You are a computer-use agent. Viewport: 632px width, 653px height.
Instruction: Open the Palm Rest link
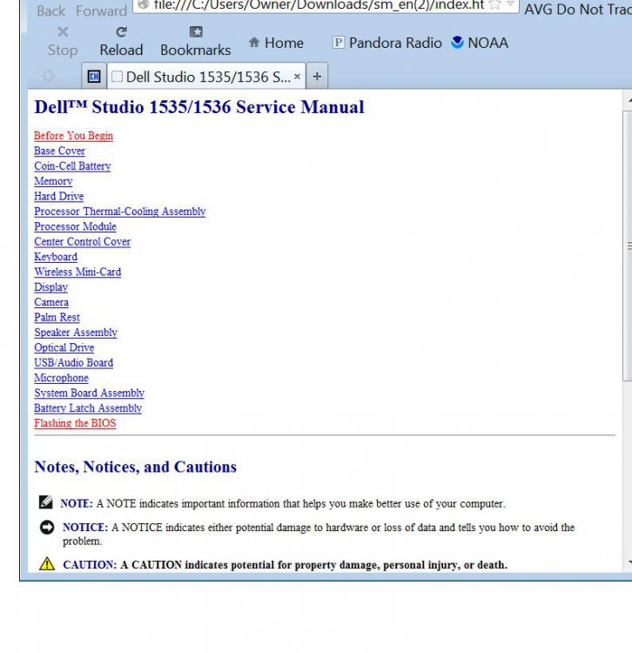click(57, 317)
